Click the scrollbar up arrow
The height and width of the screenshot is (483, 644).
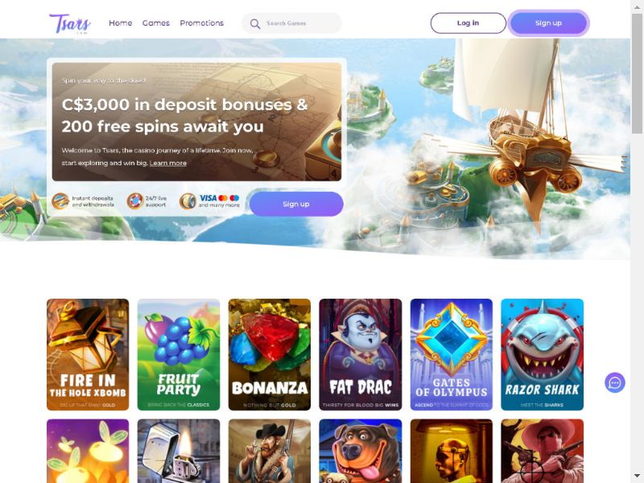[x=637, y=6]
